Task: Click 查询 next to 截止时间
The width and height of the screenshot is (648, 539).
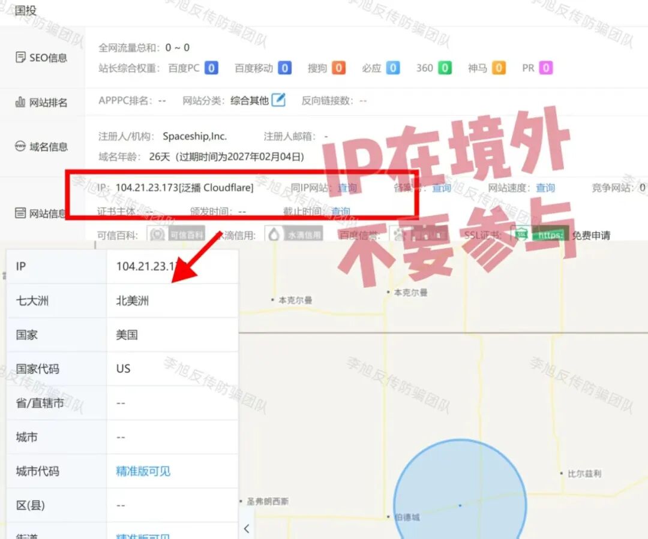Action: [x=341, y=211]
